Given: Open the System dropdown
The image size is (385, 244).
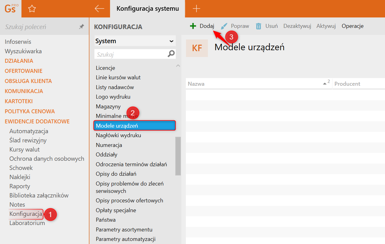Looking at the screenshot, I should tap(135, 41).
